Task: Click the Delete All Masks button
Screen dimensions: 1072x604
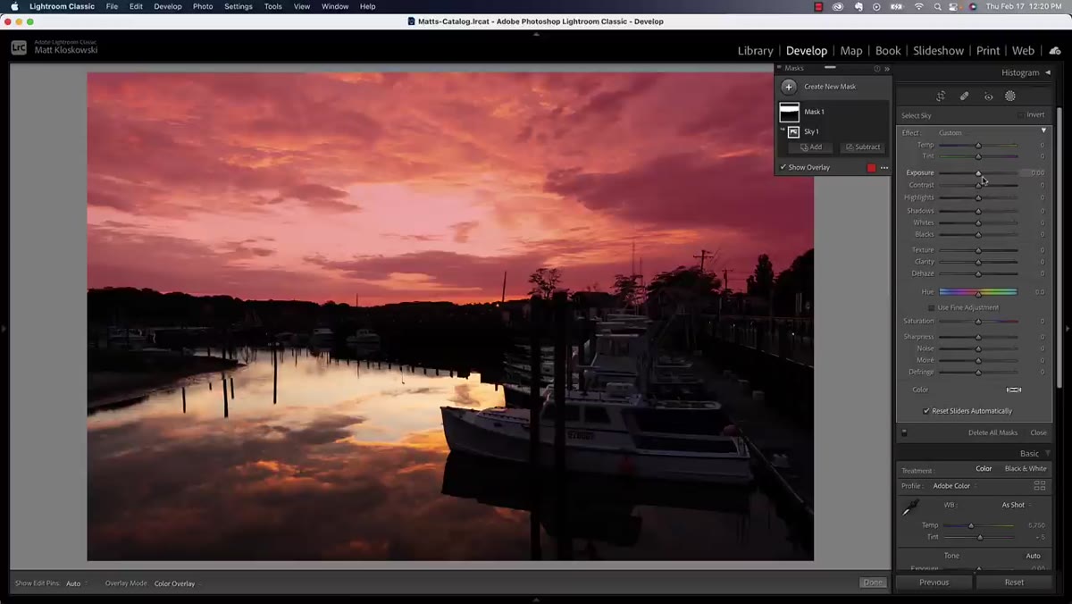Action: [x=992, y=432]
